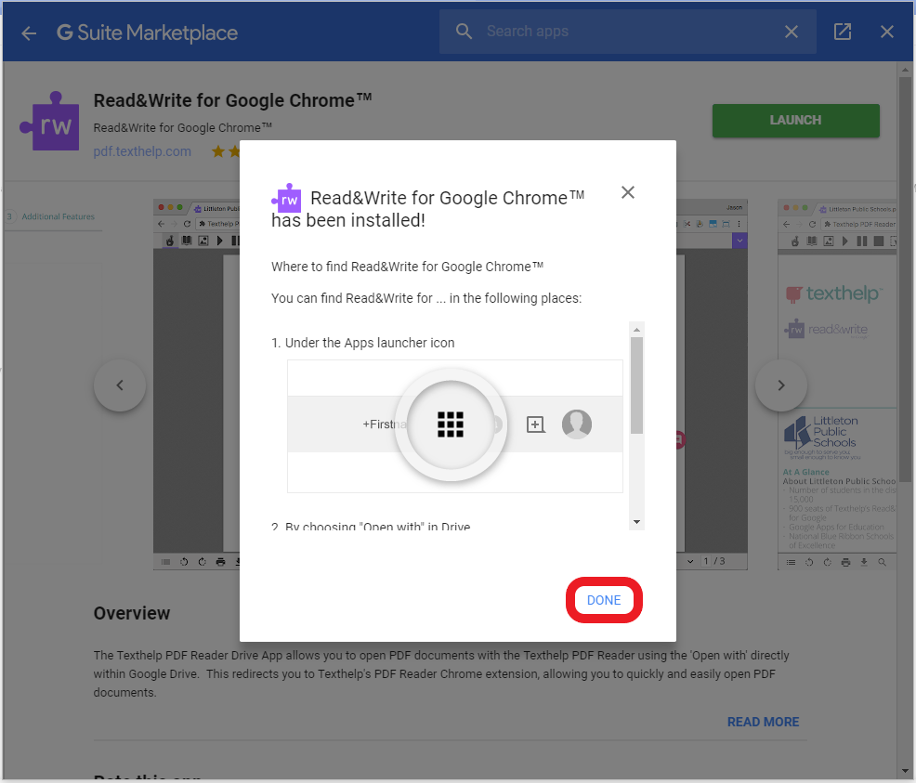
Task: Click 'By choosing Open with in Drive' text
Action: (x=377, y=527)
